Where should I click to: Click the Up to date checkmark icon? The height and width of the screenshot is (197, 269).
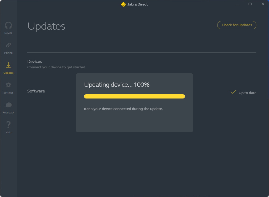233,92
